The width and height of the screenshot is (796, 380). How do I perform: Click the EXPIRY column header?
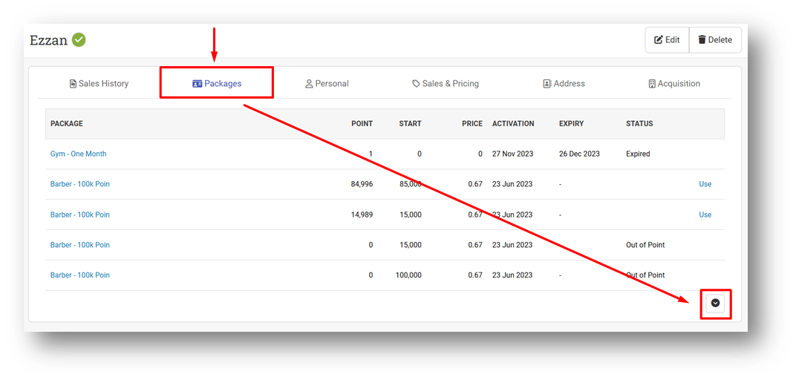pyautogui.click(x=571, y=124)
